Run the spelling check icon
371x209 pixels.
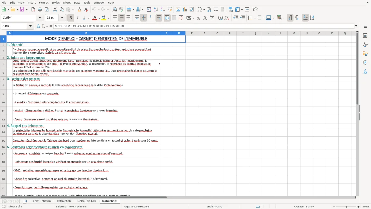click(121, 10)
